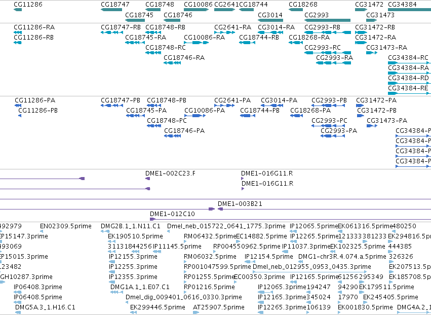The width and height of the screenshot is (431, 315).
Task: Click the CG2641-PA protein label
Action: pos(232,100)
